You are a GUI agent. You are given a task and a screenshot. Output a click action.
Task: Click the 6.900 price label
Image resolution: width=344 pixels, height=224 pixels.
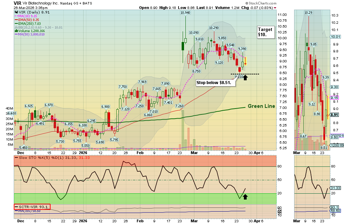[x=106, y=107]
